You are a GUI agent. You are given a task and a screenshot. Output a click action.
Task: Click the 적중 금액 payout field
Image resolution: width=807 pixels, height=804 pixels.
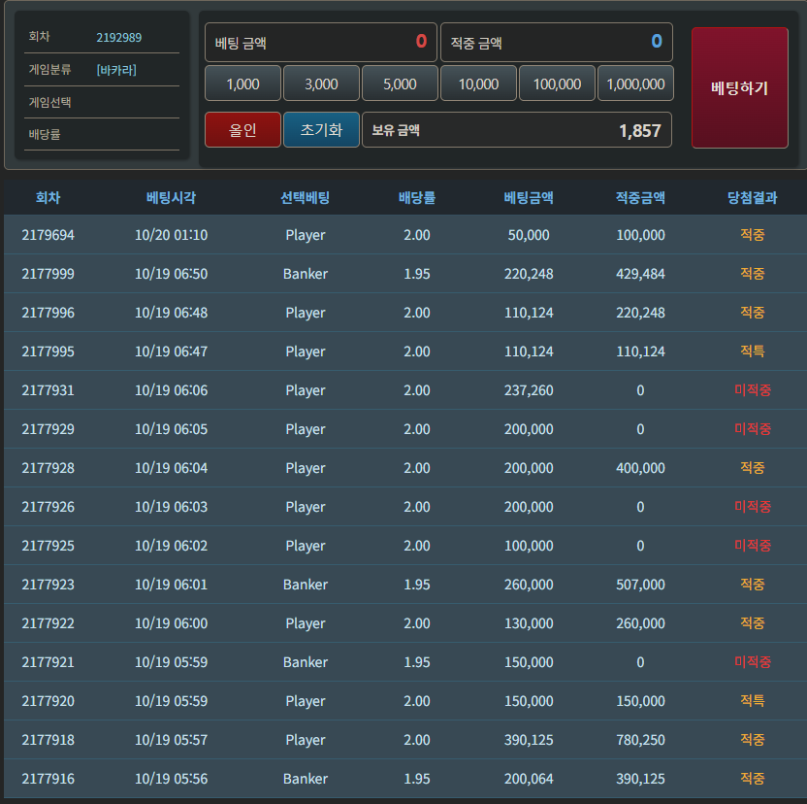557,43
